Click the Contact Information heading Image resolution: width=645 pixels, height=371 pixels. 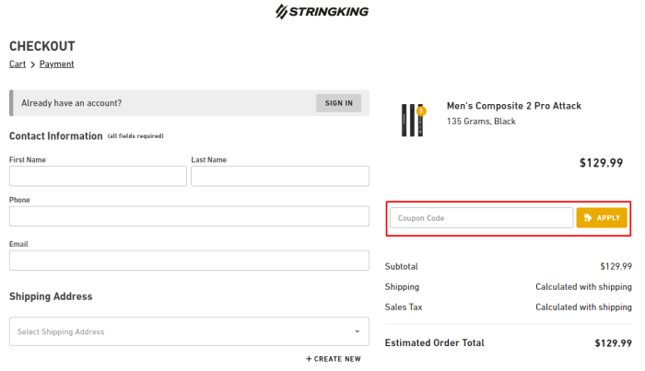[x=56, y=136]
